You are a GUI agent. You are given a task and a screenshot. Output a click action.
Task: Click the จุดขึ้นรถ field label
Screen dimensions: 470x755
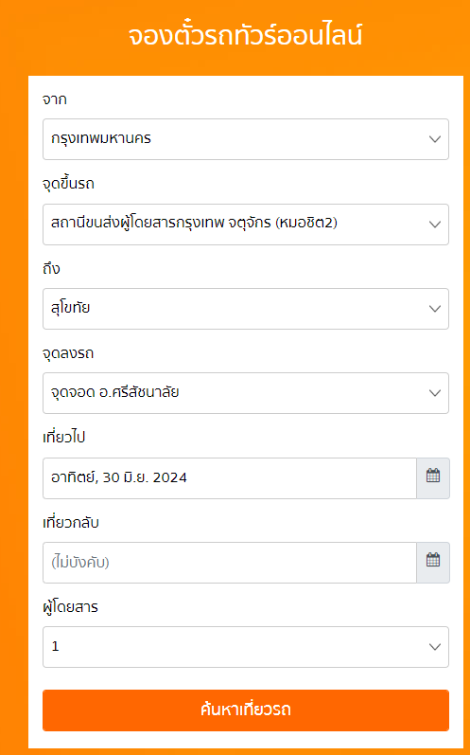(x=68, y=184)
